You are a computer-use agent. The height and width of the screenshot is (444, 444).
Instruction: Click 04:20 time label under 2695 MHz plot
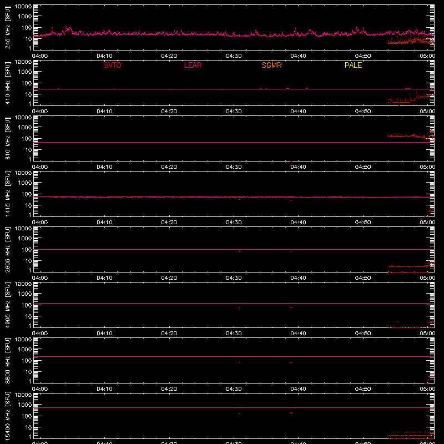pyautogui.click(x=169, y=278)
